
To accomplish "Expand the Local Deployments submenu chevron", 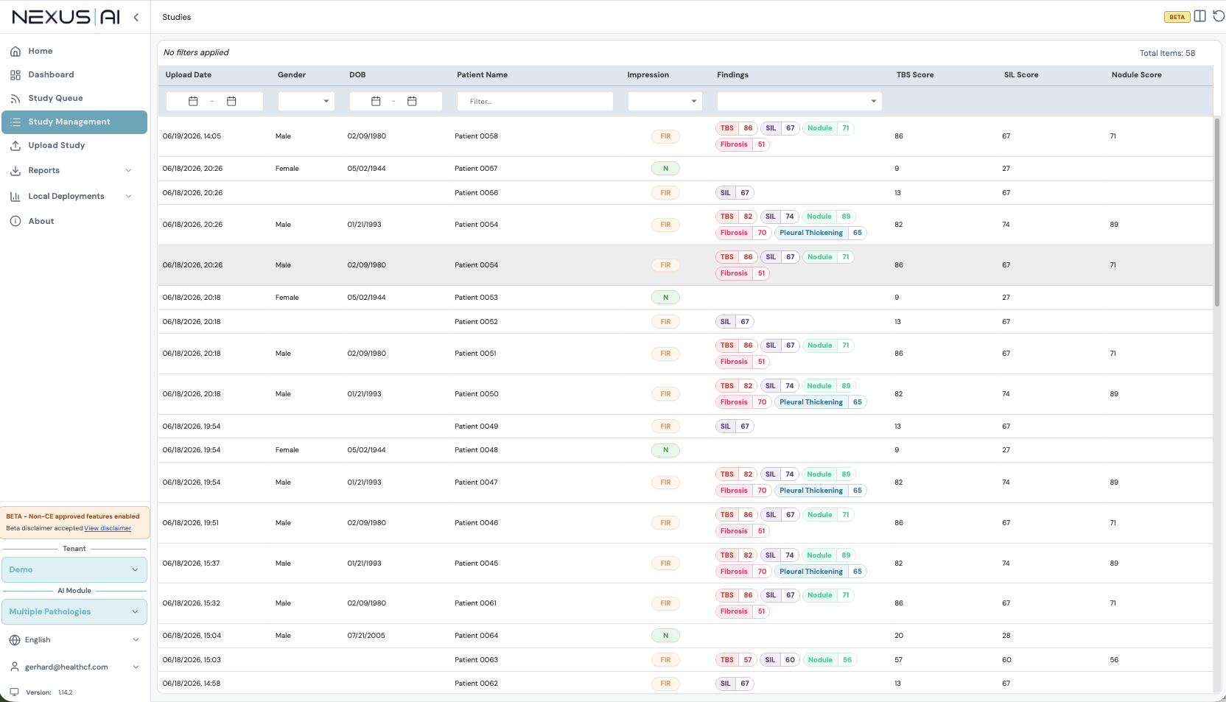I will tap(129, 197).
